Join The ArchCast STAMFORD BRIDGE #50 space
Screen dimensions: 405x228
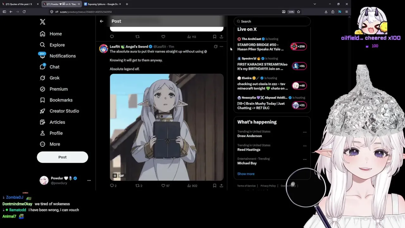coord(272,44)
